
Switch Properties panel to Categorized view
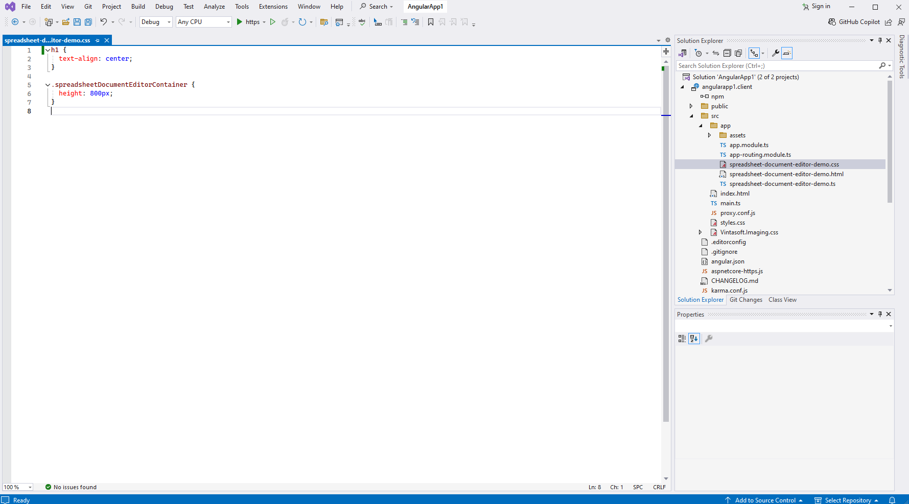(682, 339)
